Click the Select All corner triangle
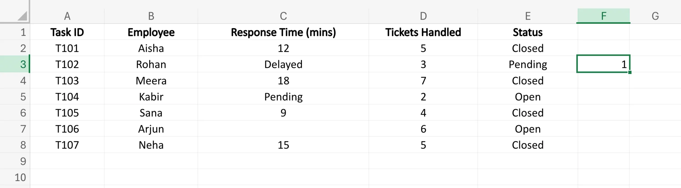Viewport: 681px width, 188px height. click(22, 16)
